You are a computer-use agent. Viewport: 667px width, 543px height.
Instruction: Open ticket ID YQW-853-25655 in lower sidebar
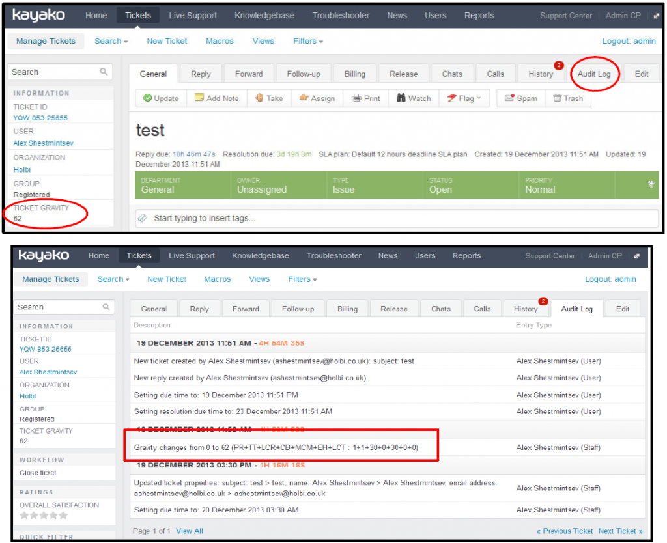pos(46,349)
